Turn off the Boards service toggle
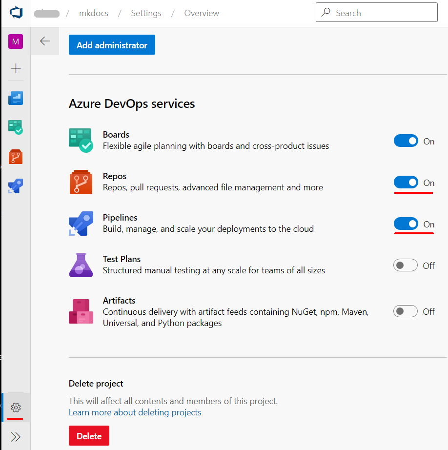This screenshot has height=450, width=448. point(406,141)
